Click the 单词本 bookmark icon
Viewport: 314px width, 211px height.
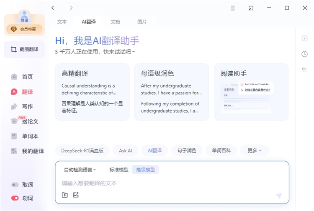click(x=14, y=136)
